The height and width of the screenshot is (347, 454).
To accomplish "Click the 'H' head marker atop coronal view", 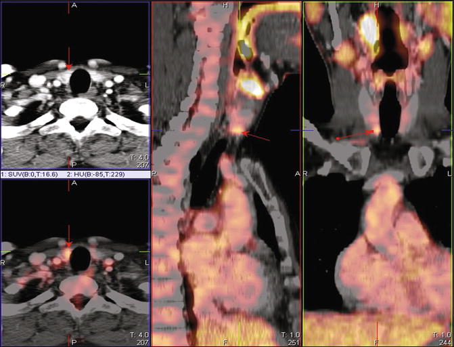I will tap(376, 5).
